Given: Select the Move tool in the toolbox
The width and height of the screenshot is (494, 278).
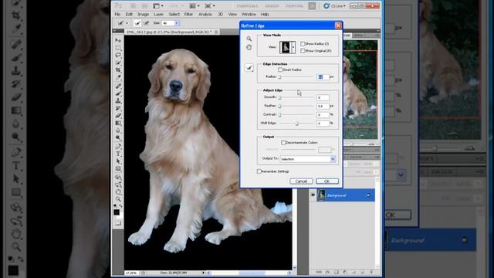Looking at the screenshot, I should (x=118, y=40).
